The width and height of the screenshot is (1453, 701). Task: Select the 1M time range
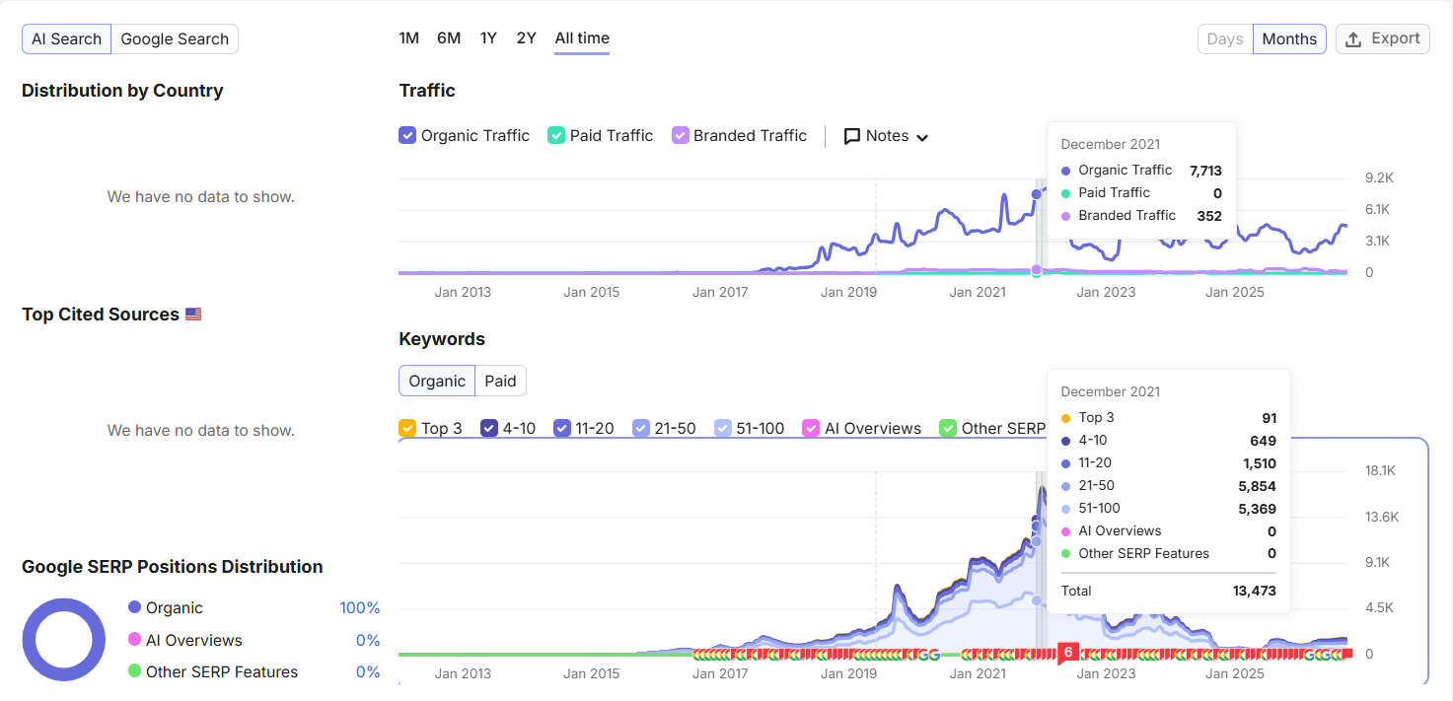pyautogui.click(x=409, y=37)
